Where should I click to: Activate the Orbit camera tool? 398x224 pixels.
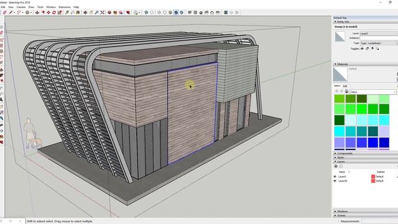tap(86, 12)
